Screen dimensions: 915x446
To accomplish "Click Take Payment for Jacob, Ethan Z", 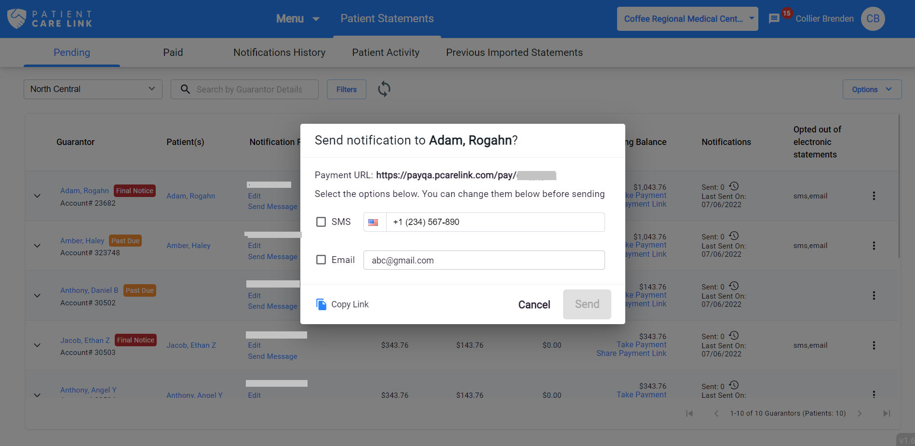I will (x=642, y=345).
